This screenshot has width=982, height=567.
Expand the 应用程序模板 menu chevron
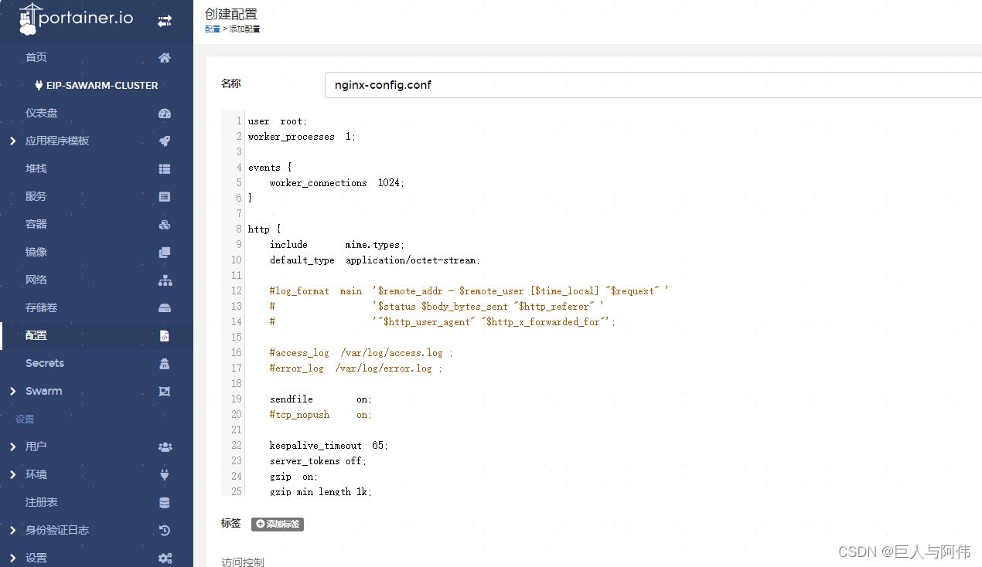12,141
